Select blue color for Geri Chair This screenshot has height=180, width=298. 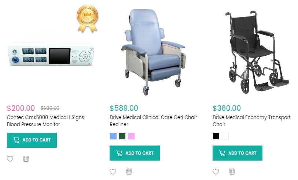[113, 136]
